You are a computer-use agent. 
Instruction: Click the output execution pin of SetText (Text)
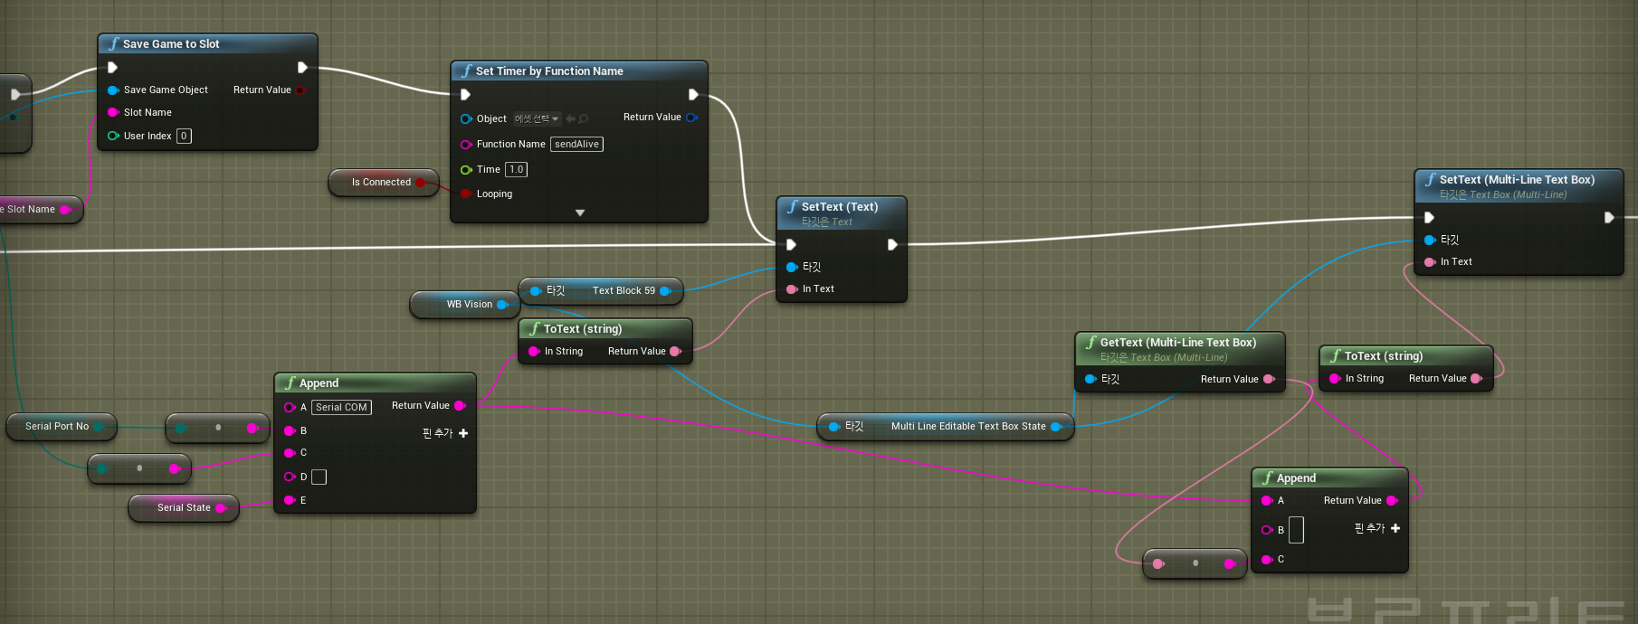(x=892, y=244)
